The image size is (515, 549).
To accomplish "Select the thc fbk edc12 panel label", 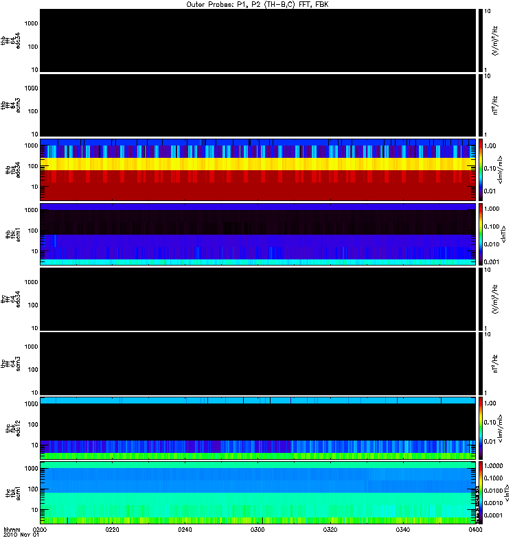I will click(x=13, y=428).
